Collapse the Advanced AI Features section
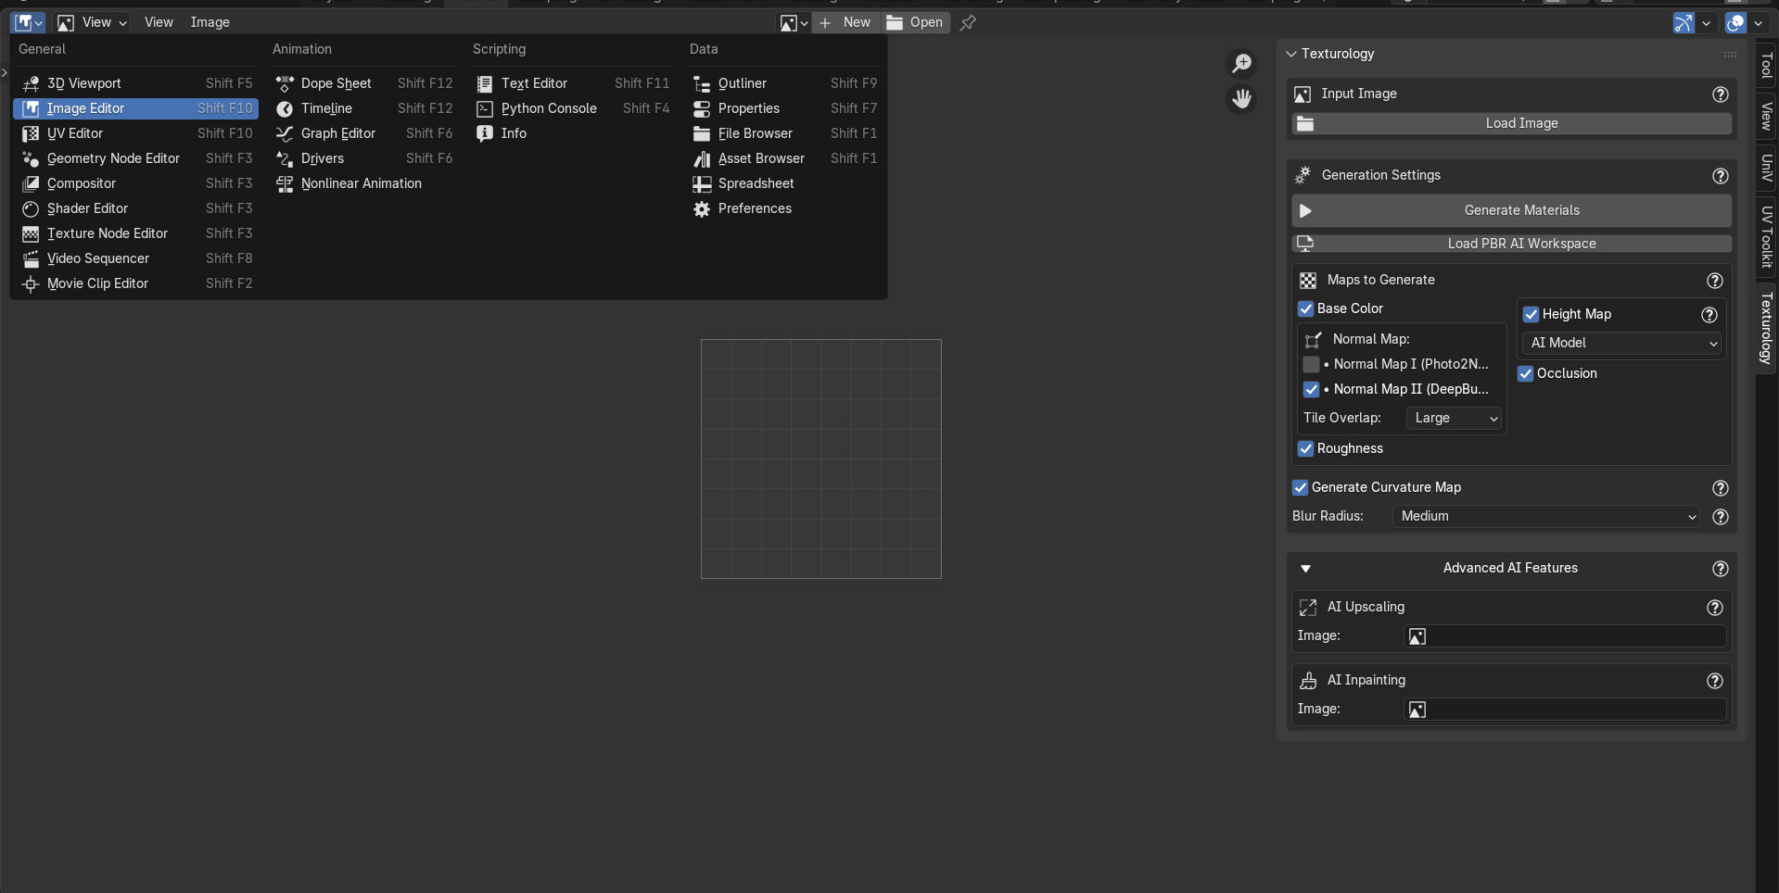 [x=1306, y=569]
